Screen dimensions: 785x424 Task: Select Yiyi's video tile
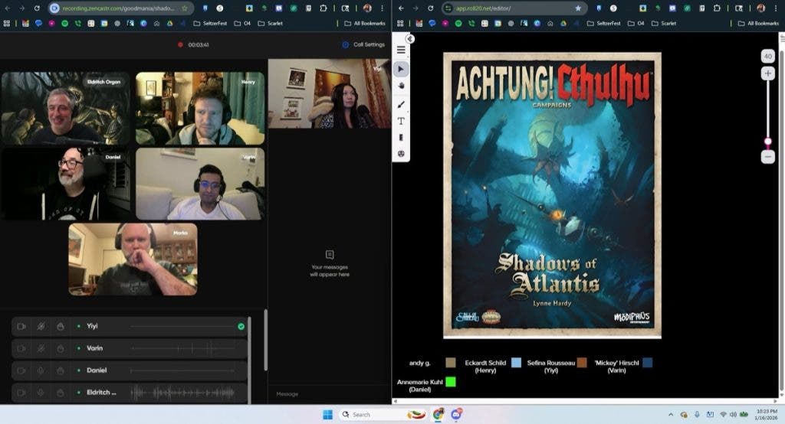tap(330, 94)
